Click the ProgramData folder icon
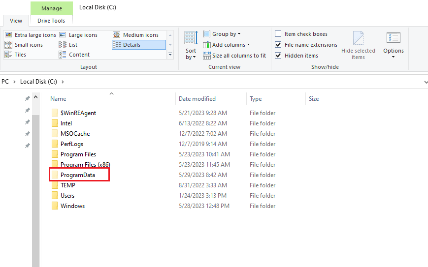This screenshot has width=428, height=267. point(55,175)
